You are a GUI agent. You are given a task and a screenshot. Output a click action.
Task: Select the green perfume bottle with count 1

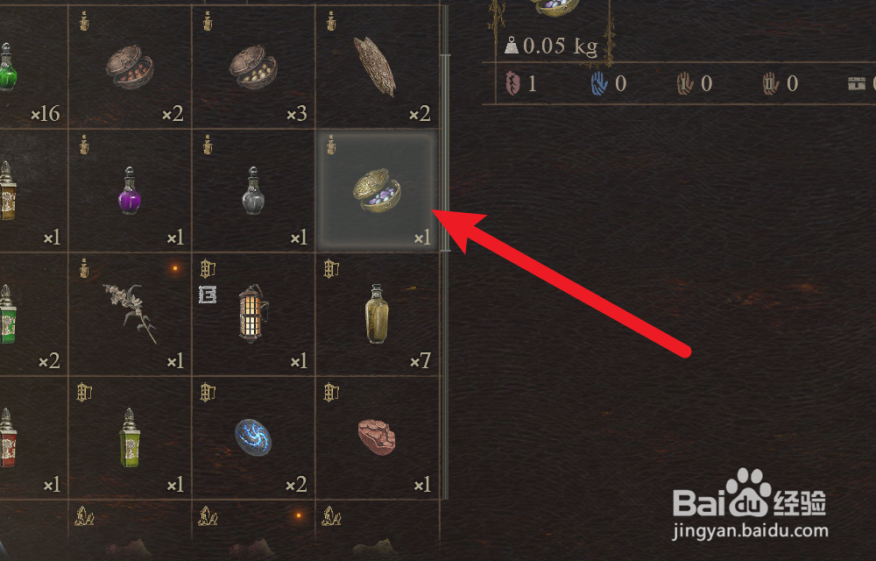click(x=130, y=437)
